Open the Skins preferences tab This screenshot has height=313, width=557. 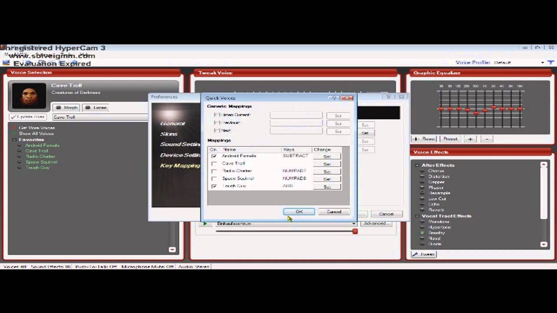click(168, 134)
